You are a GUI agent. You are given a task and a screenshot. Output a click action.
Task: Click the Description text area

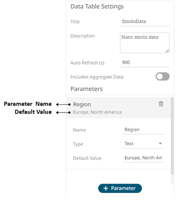[145, 43]
